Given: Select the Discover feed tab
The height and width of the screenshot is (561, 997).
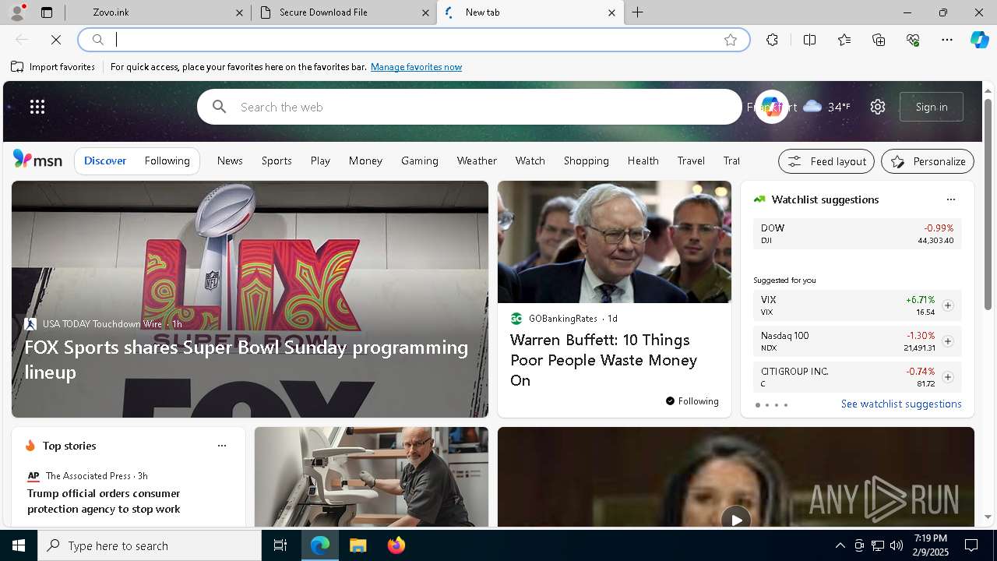Looking at the screenshot, I should [x=105, y=161].
